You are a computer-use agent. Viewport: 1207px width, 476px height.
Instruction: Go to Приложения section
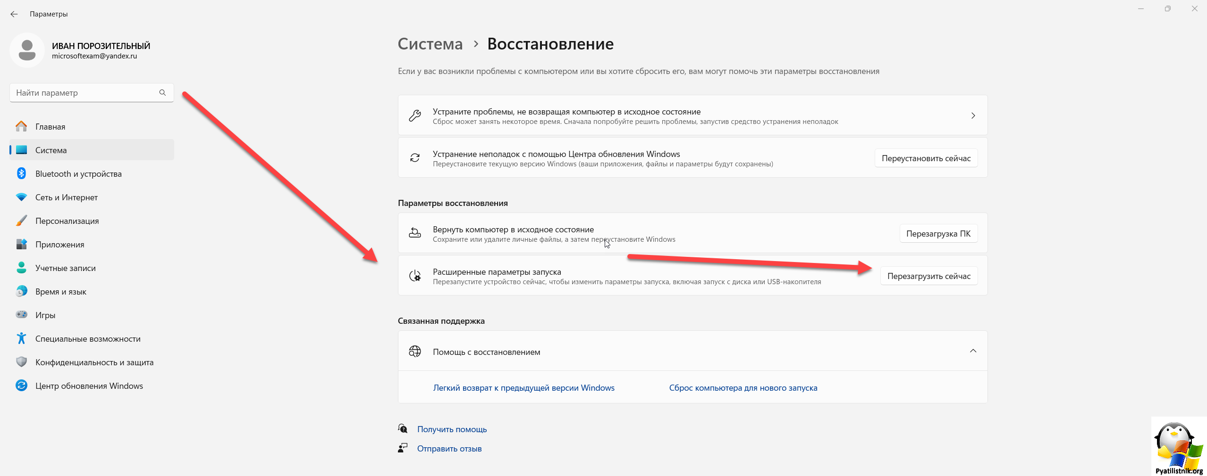pos(92,244)
